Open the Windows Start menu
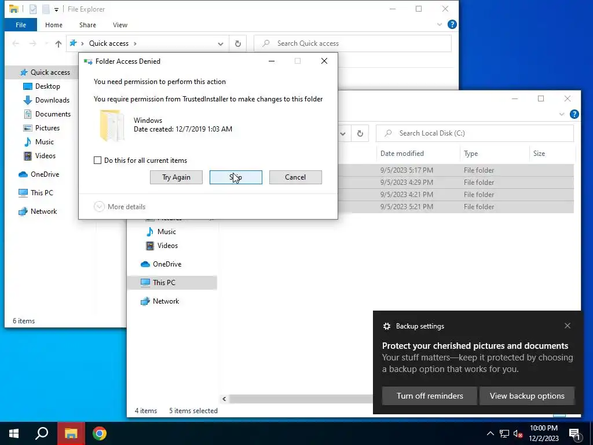Image resolution: width=593 pixels, height=445 pixels. tap(14, 433)
